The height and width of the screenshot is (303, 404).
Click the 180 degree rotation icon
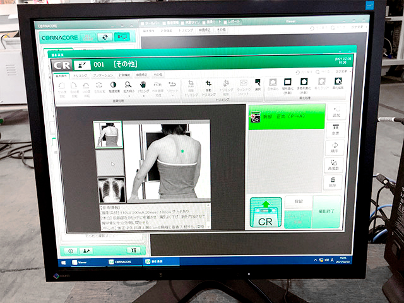pos(86,86)
